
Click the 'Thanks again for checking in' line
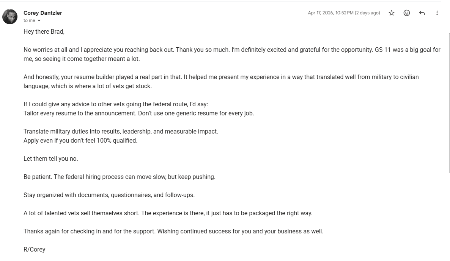pyautogui.click(x=173, y=231)
